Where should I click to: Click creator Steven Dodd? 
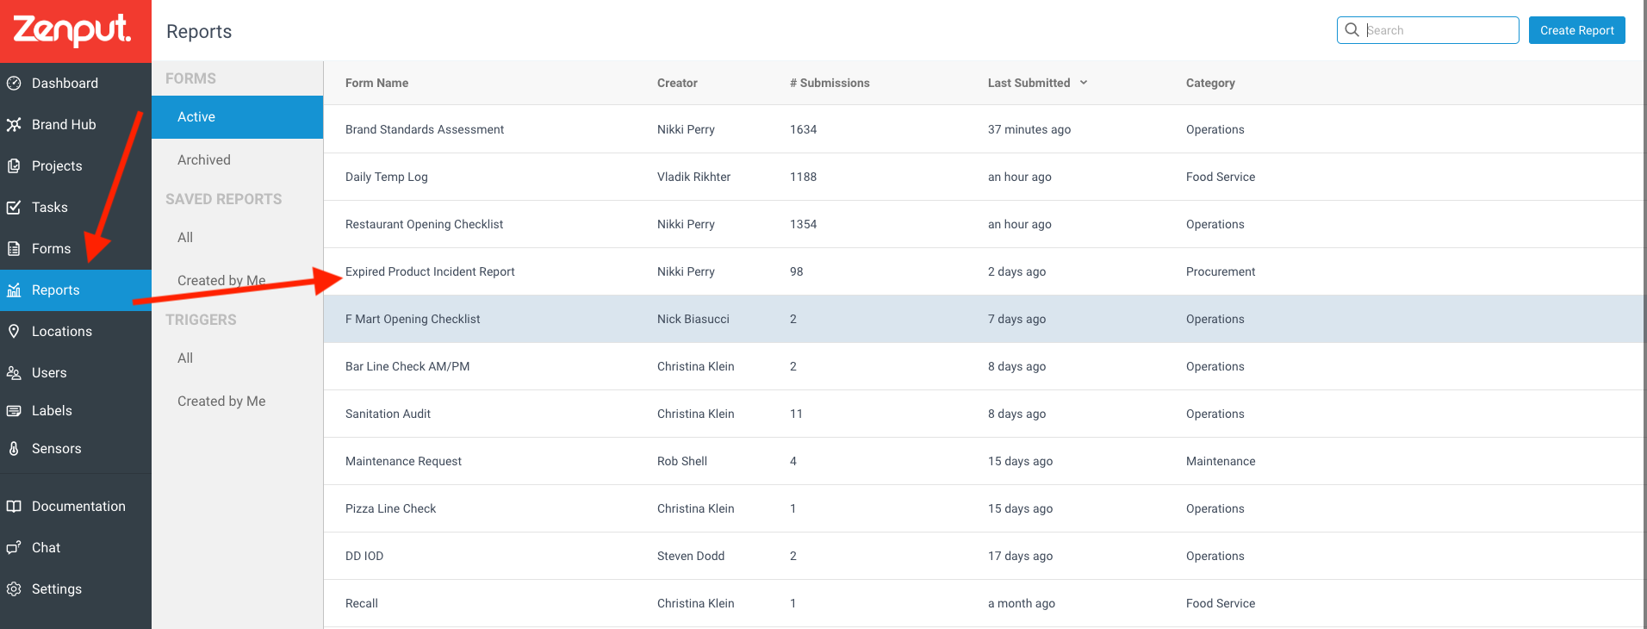[691, 556]
